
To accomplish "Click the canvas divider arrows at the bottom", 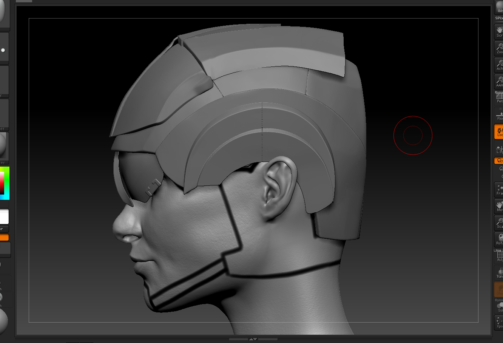I will tap(253, 339).
